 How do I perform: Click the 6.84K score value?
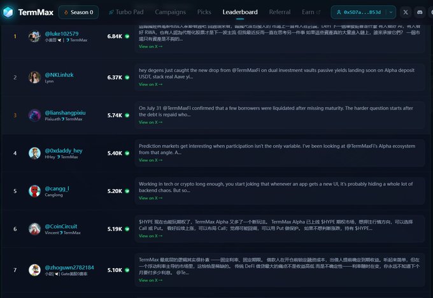115,36
